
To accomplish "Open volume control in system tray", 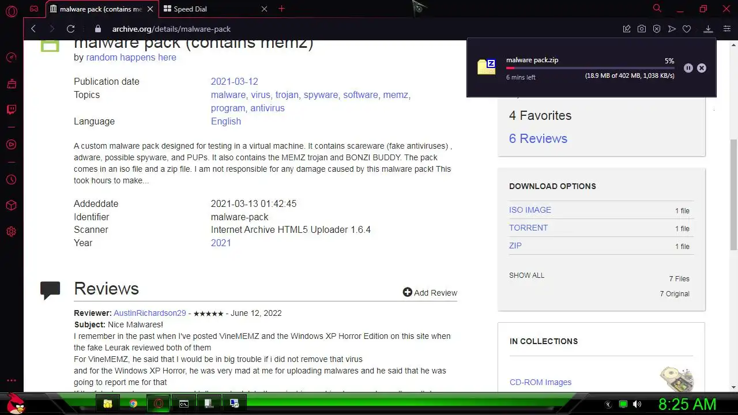I will click(637, 404).
